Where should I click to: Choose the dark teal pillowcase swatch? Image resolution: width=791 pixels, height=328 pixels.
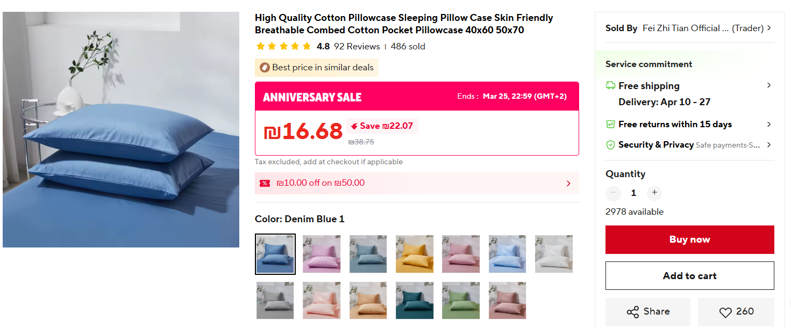[415, 301]
